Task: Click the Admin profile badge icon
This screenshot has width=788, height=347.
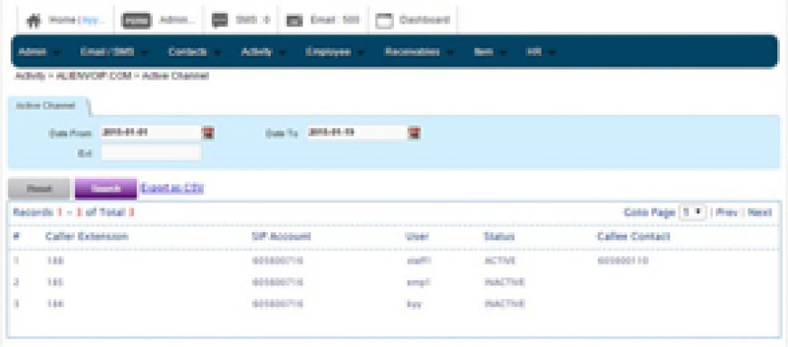Action: coord(137,21)
